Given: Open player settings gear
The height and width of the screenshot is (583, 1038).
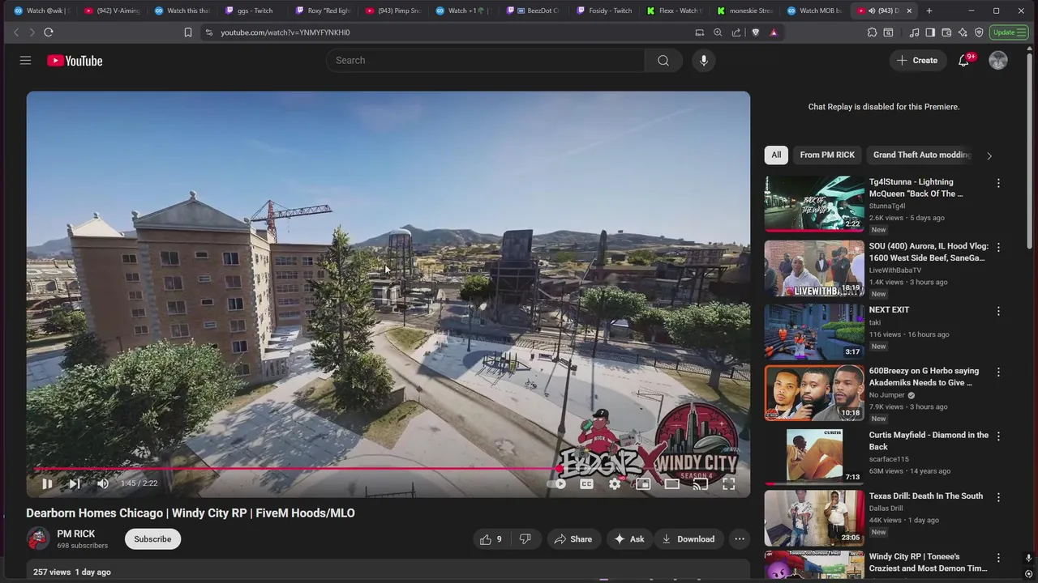Looking at the screenshot, I should [615, 483].
